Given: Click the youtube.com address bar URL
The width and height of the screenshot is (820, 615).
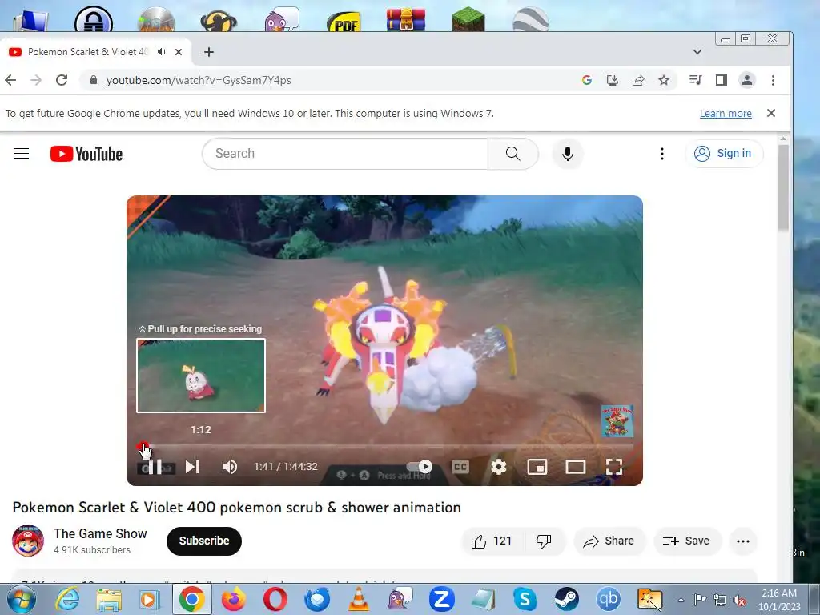Looking at the screenshot, I should pyautogui.click(x=199, y=80).
